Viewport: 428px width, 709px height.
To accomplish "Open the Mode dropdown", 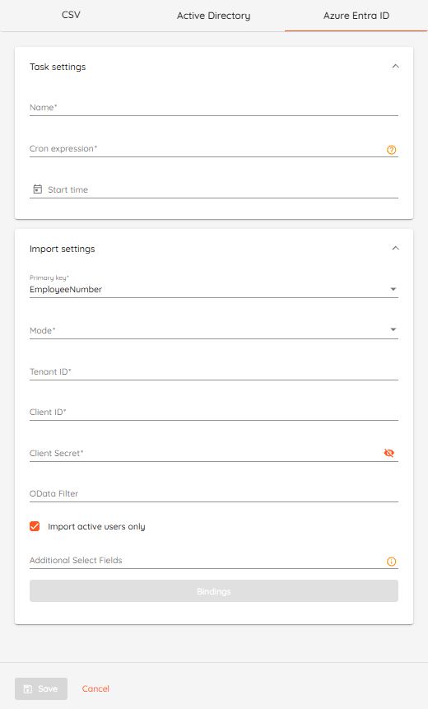I will pyautogui.click(x=214, y=330).
